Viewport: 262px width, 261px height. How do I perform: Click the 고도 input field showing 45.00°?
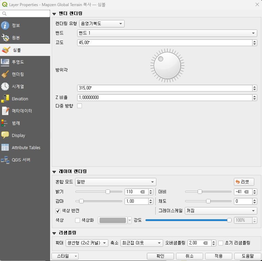165,43
